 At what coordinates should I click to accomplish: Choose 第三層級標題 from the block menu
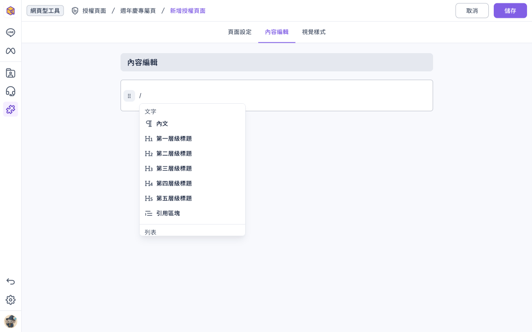click(192, 168)
